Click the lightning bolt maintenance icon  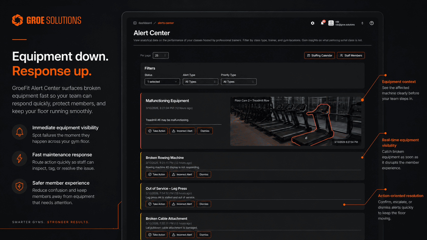19,158
